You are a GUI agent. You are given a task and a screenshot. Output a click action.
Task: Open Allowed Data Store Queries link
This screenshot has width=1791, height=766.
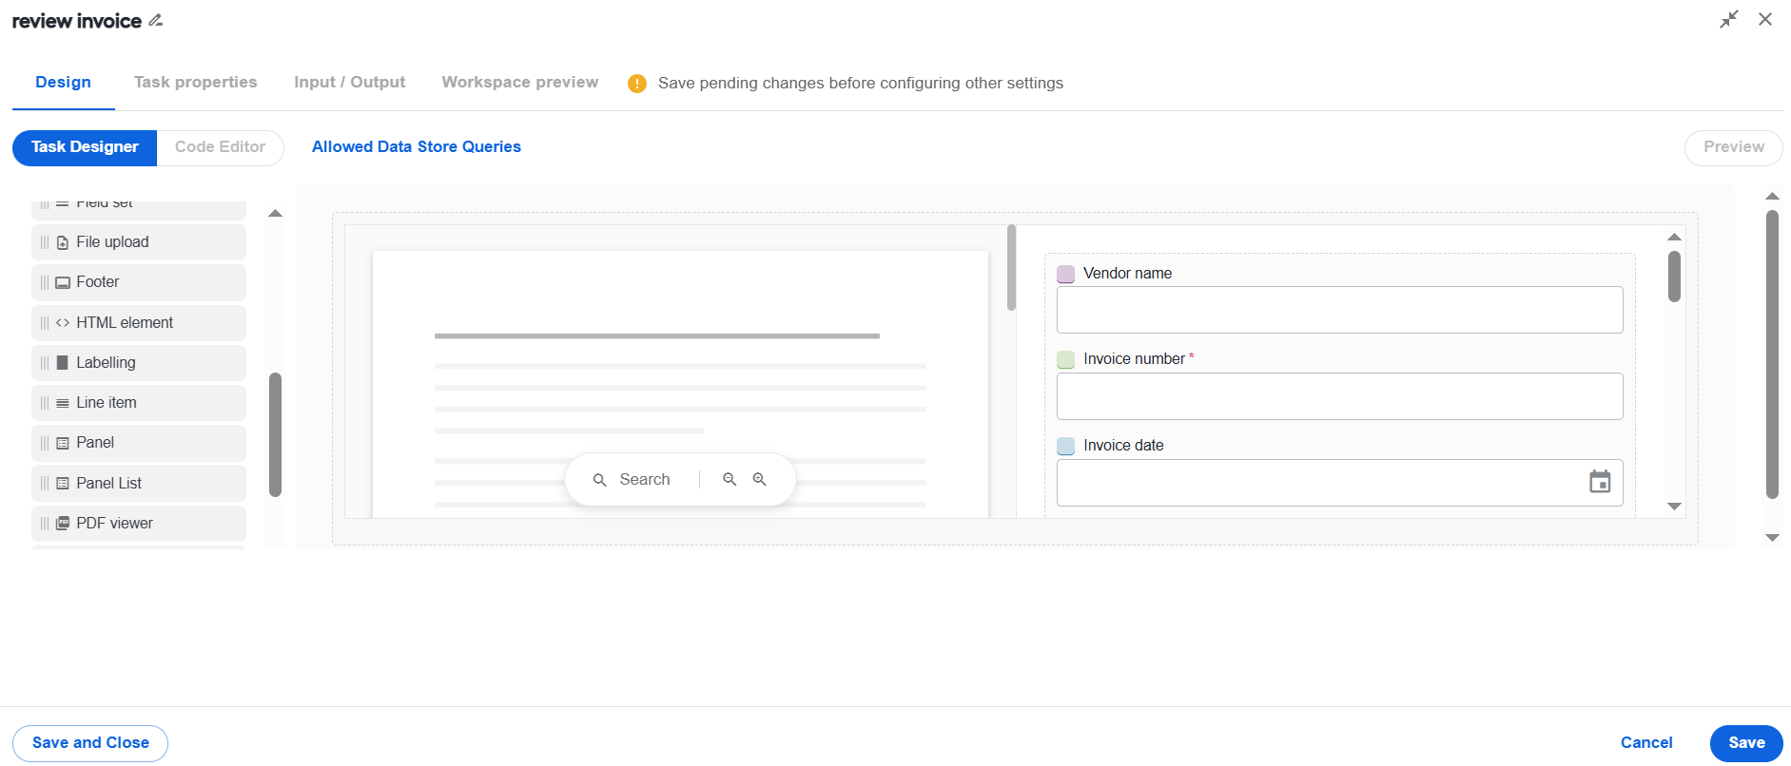coord(417,146)
